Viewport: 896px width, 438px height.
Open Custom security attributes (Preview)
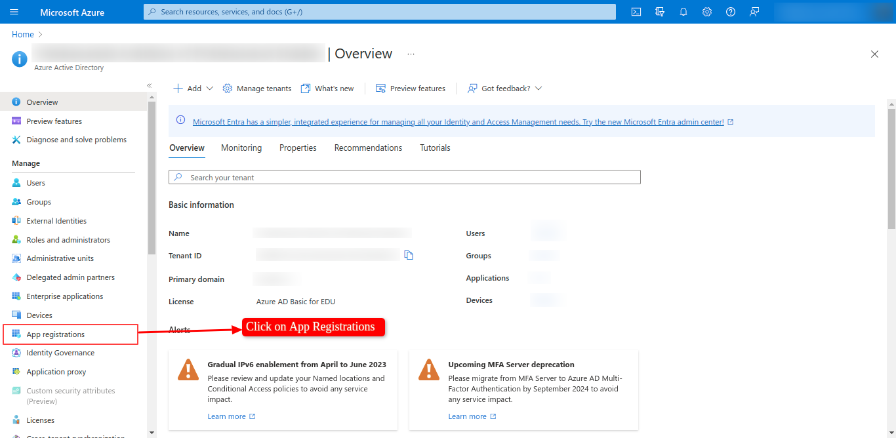pos(70,395)
